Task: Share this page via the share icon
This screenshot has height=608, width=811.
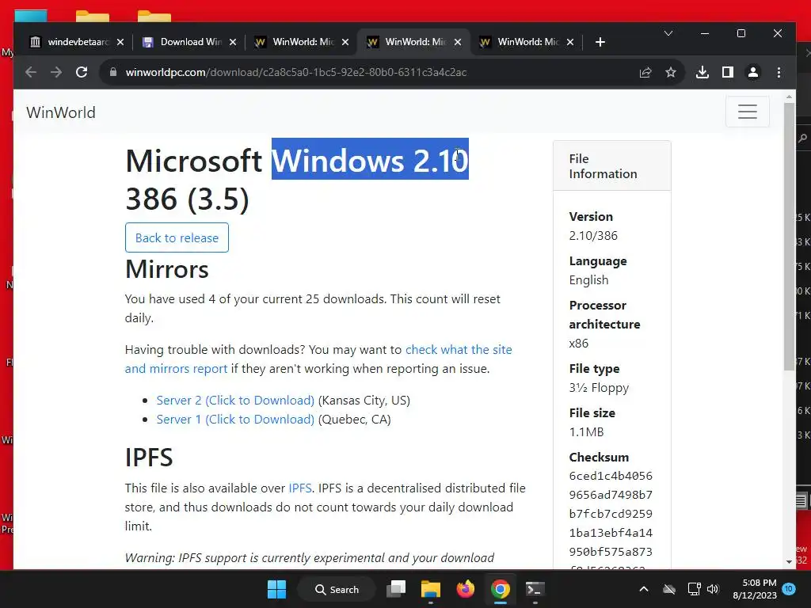Action: (x=645, y=72)
